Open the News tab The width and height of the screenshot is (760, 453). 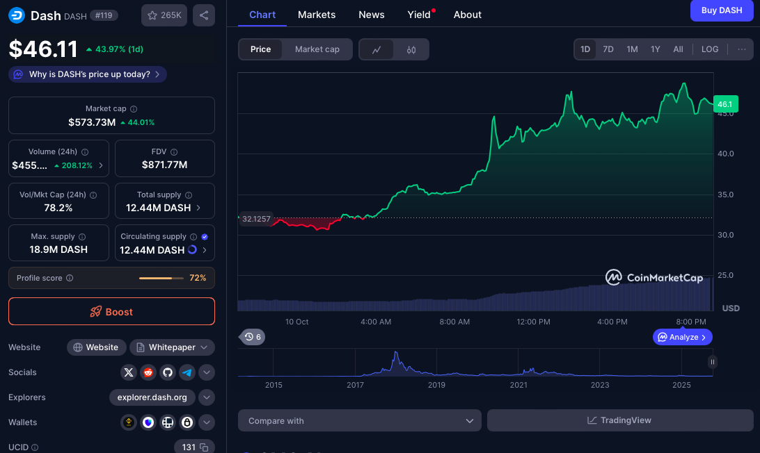pyautogui.click(x=372, y=15)
